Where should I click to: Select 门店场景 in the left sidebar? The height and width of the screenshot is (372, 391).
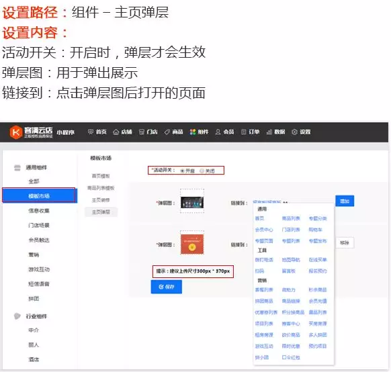(x=39, y=225)
